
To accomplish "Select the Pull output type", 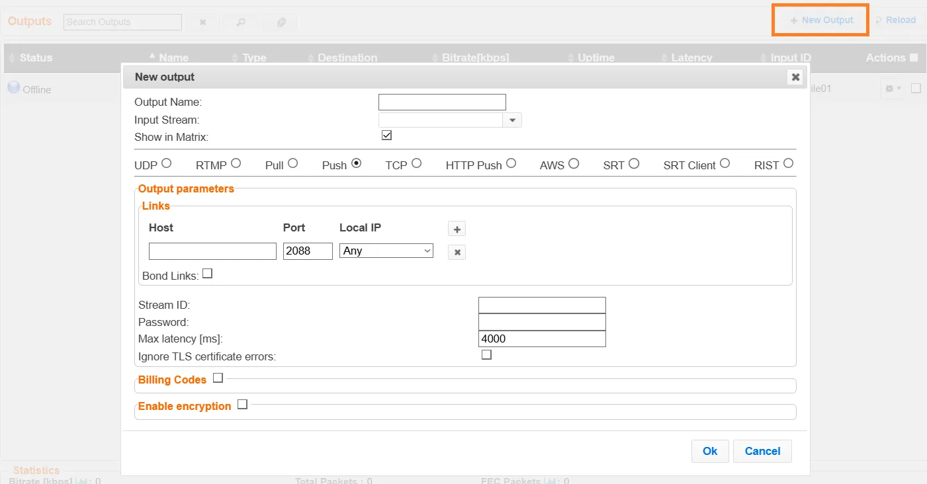I will [292, 163].
